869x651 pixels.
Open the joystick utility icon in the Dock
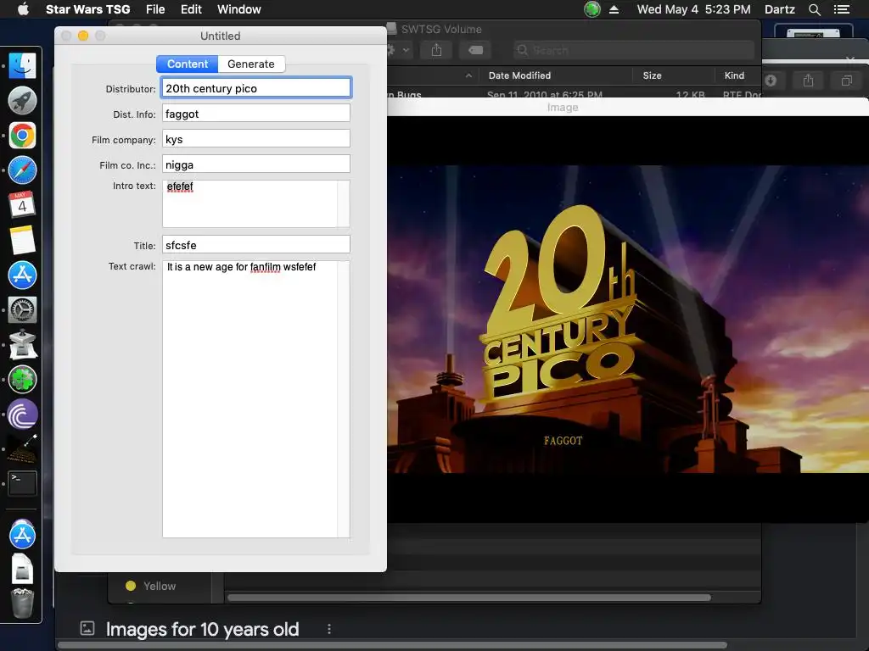pos(22,344)
